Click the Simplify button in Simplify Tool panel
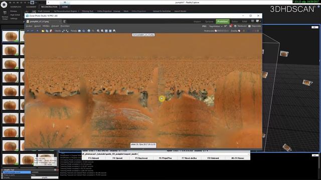This screenshot has width=321, height=180. point(45,178)
